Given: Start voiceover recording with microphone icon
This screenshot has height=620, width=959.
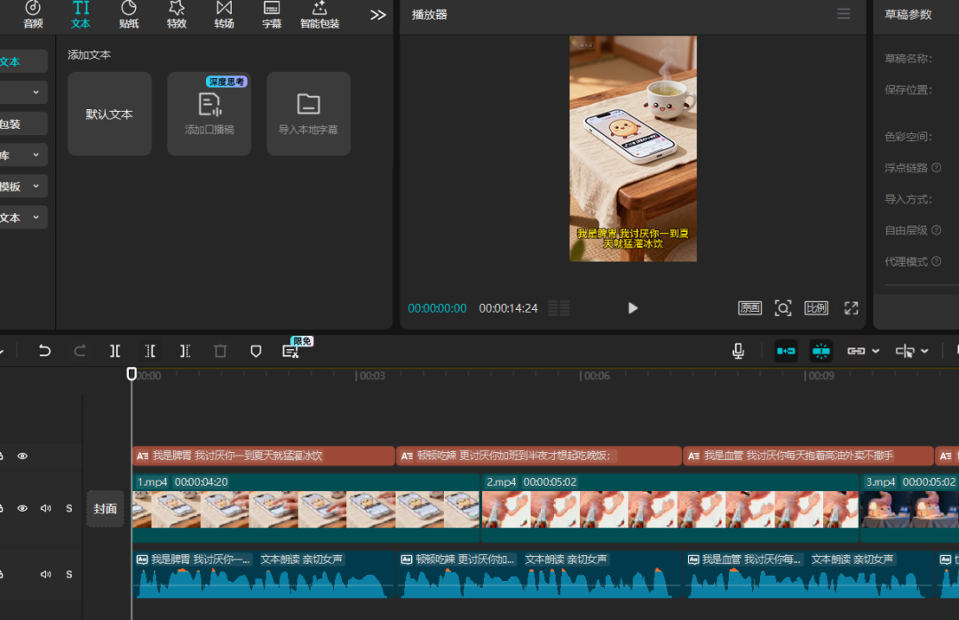Looking at the screenshot, I should pos(738,351).
